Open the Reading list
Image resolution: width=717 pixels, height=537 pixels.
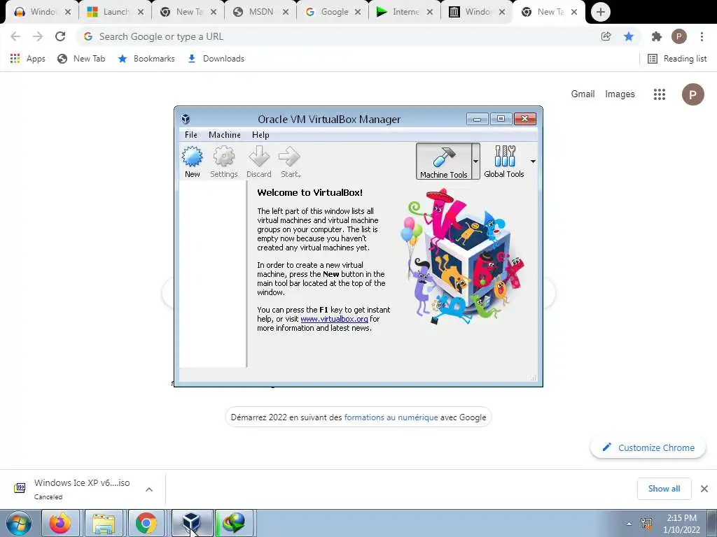(x=677, y=59)
